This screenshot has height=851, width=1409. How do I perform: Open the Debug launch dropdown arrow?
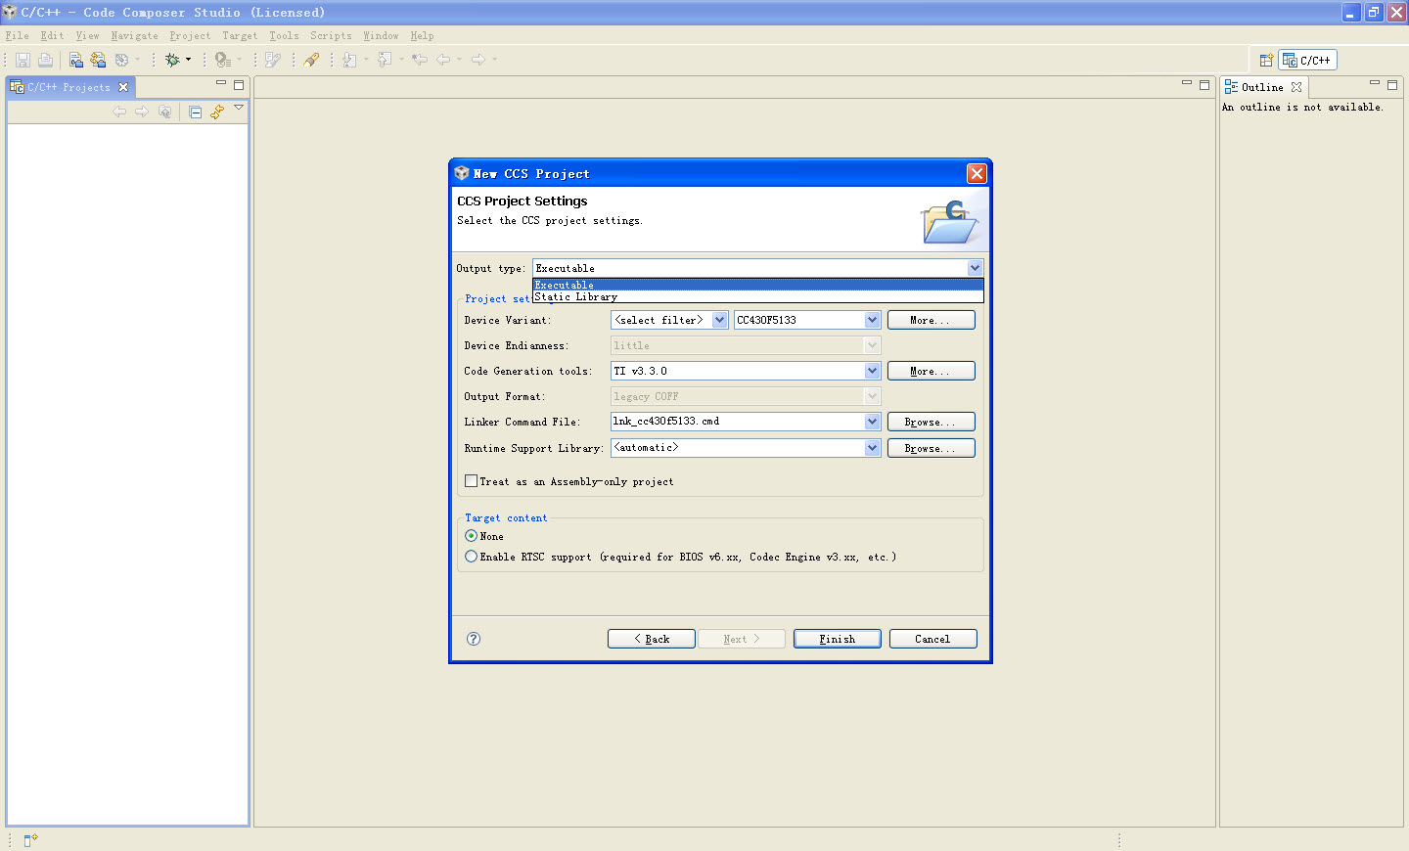pyautogui.click(x=188, y=60)
